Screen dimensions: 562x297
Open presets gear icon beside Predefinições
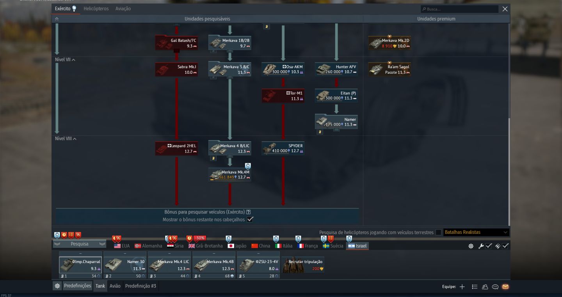57,286
